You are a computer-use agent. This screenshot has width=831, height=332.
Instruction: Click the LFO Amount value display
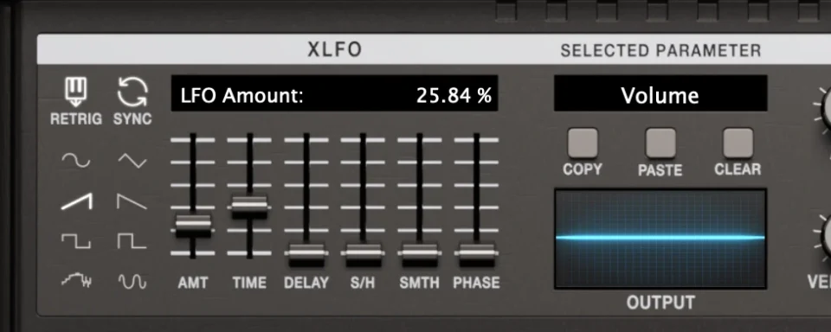tap(334, 93)
